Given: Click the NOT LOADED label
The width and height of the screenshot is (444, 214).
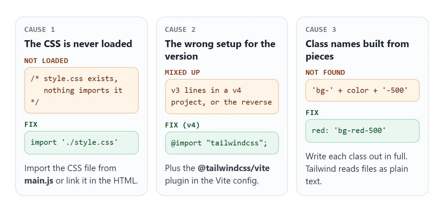Looking at the screenshot, I should coord(46,61).
